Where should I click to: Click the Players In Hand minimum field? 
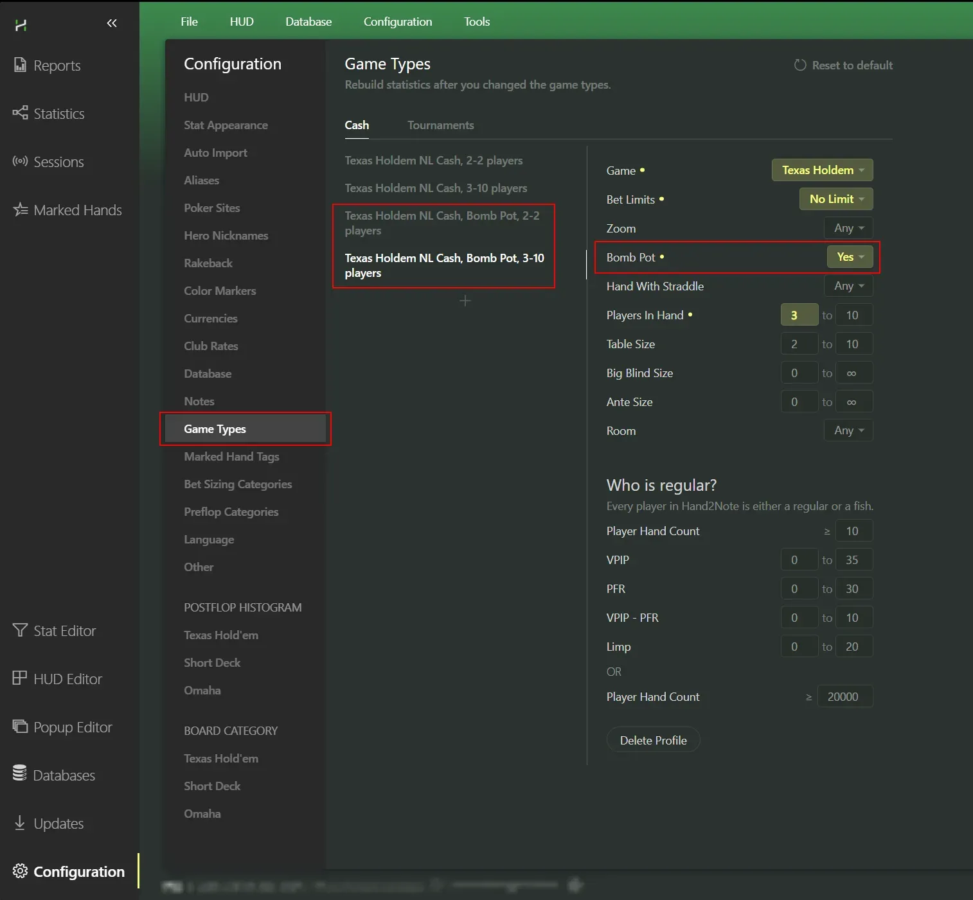pyautogui.click(x=799, y=315)
